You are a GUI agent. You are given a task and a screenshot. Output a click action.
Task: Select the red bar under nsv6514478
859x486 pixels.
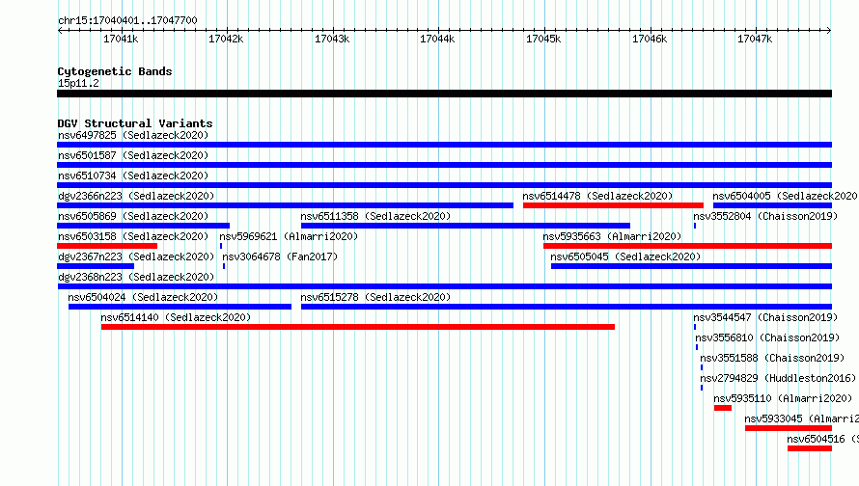[x=613, y=205]
